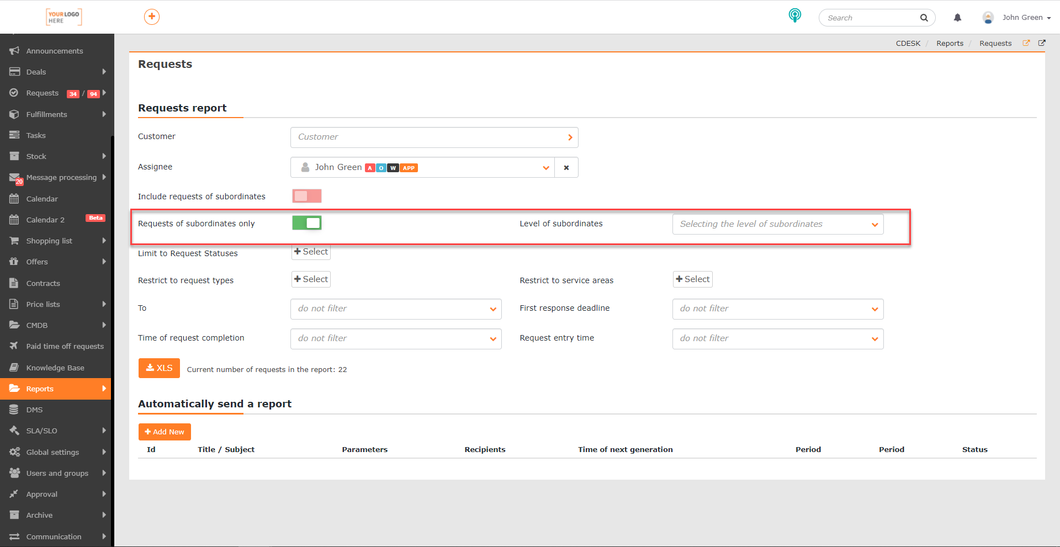Open First response deadline dropdown
Image resolution: width=1060 pixels, height=547 pixels.
click(x=778, y=309)
